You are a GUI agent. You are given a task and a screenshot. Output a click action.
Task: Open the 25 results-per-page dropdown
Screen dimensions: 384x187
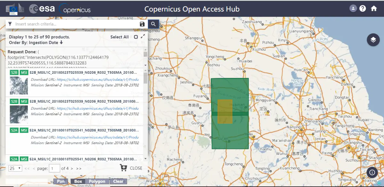tap(15, 168)
